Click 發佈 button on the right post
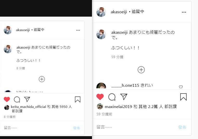The image size is (198, 139). [x=182, y=127]
